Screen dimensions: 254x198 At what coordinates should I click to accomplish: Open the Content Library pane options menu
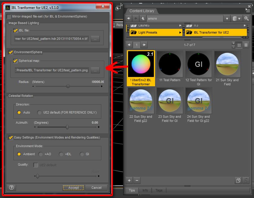[248, 10]
